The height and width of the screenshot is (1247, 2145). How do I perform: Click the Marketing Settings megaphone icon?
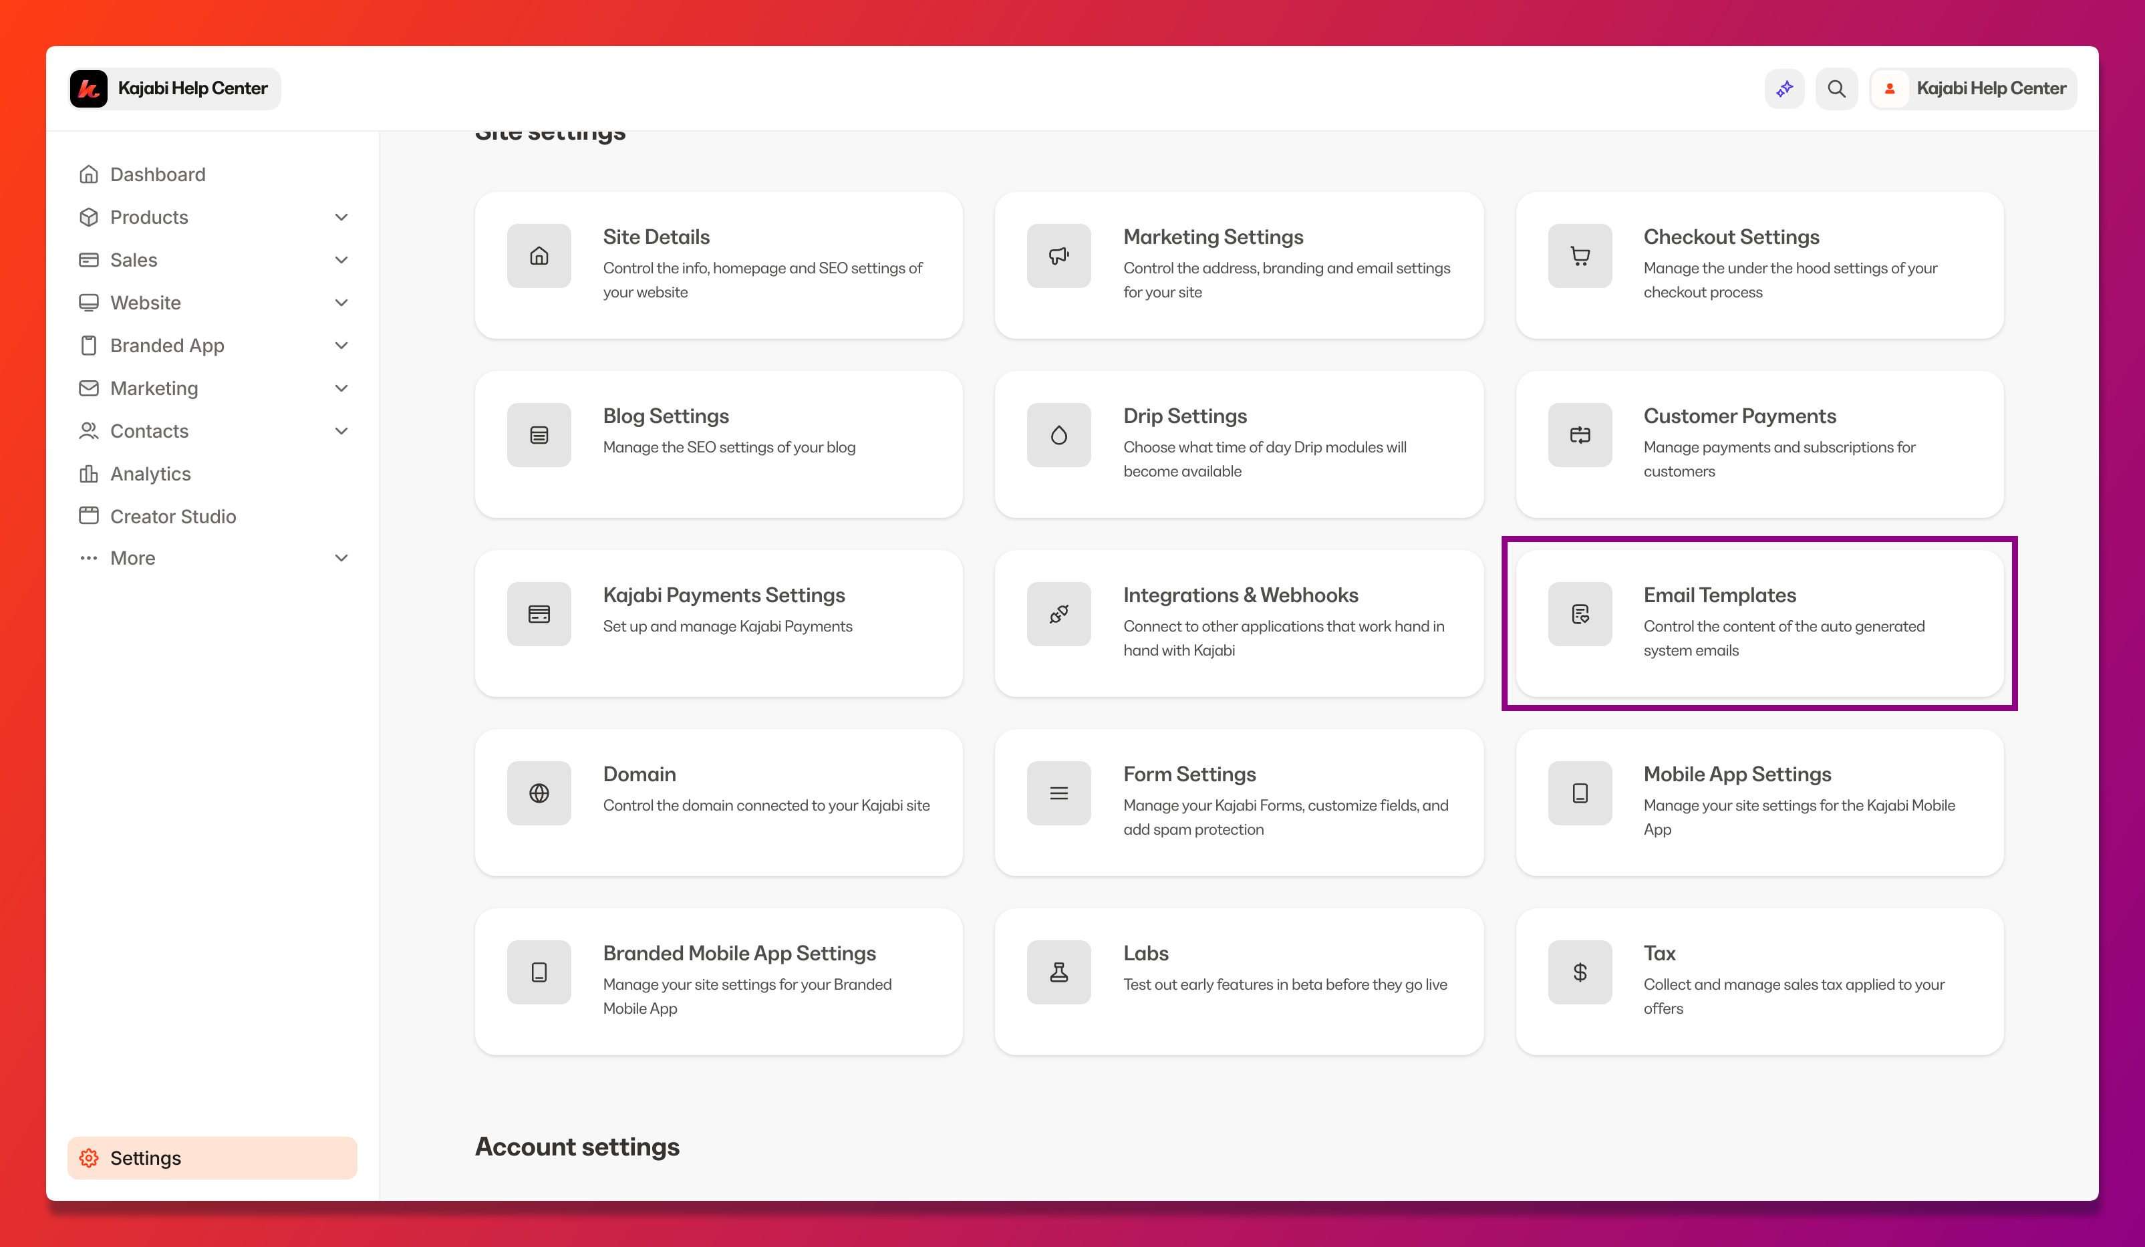tap(1059, 255)
